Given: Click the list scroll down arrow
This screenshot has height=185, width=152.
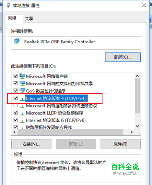Looking at the screenshot, I should tap(137, 126).
